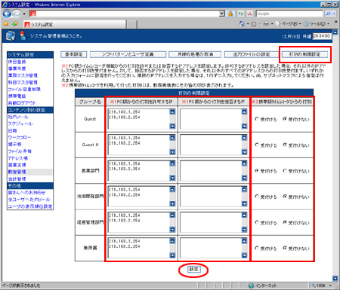Click the red Stop loading icon
Viewport: 340px width, 290px height.
point(249,14)
